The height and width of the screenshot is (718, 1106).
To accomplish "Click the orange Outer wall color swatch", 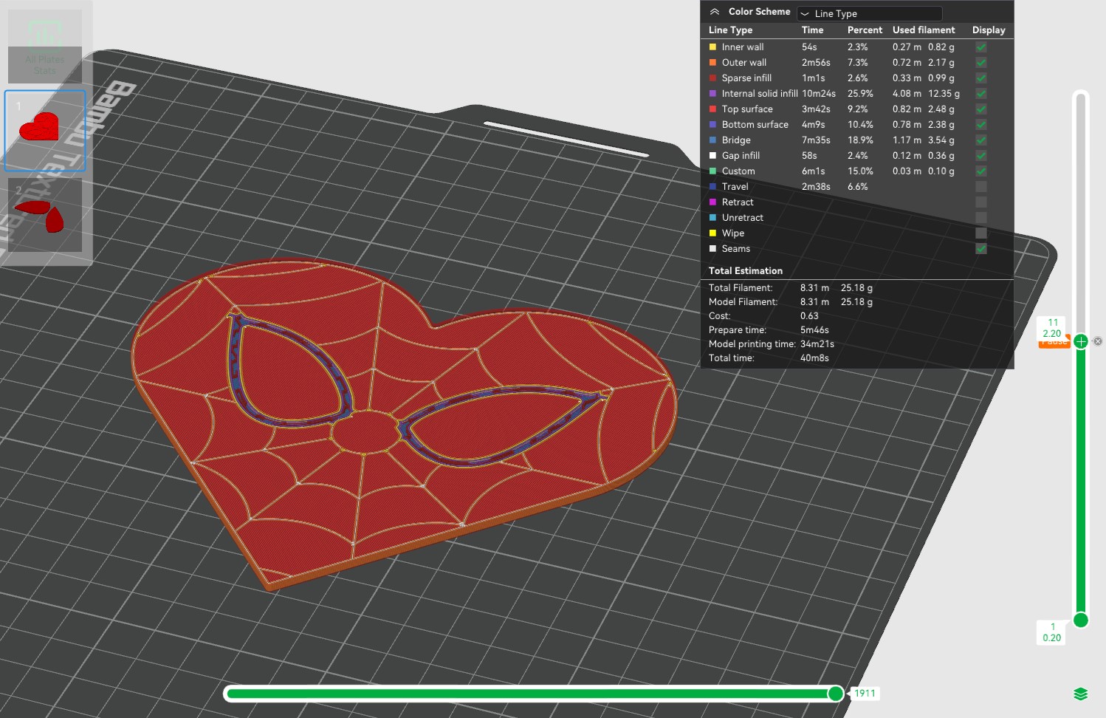I will (712, 62).
